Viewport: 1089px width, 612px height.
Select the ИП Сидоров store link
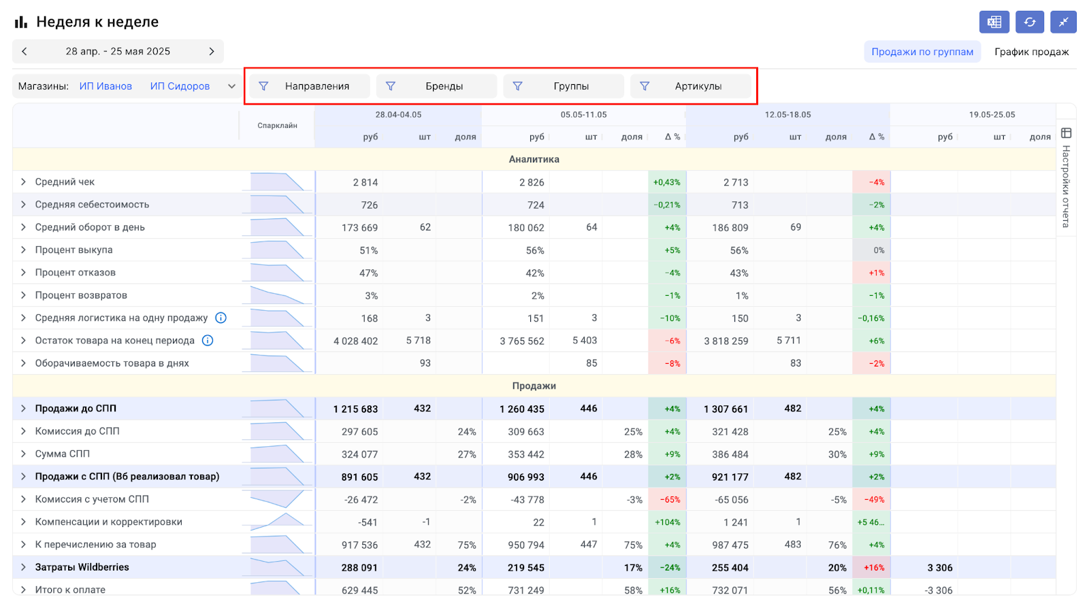point(180,86)
